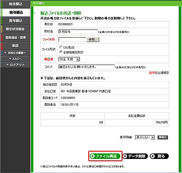The width and height of the screenshot is (182, 173).
Task: Select the 全銀協規定形式 radio button
Action: [x=61, y=52]
